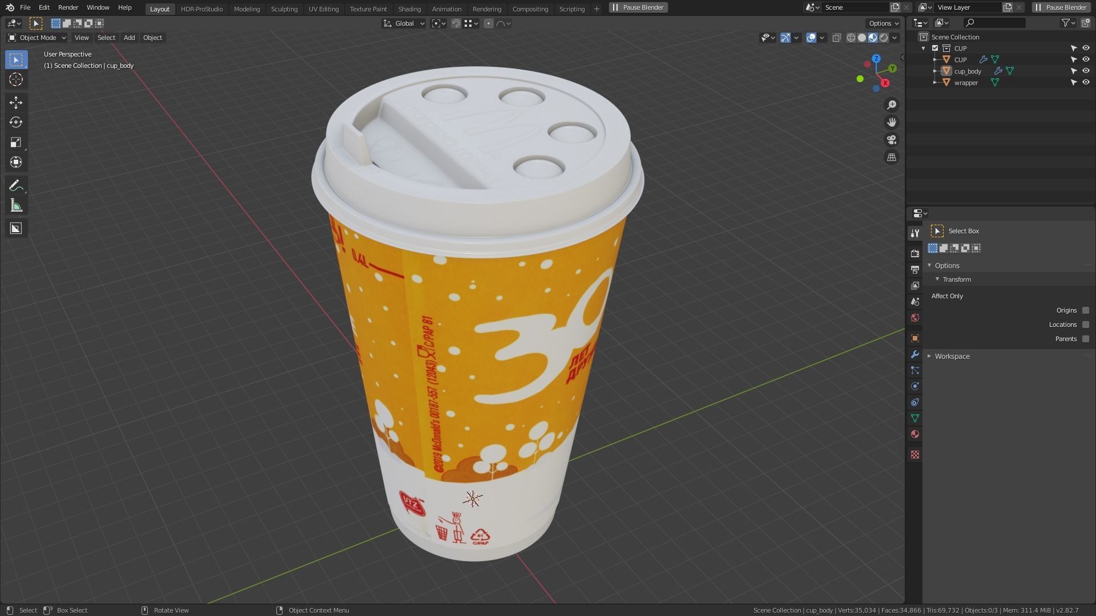Enable the Parents checkbox
Image resolution: width=1096 pixels, height=616 pixels.
tap(1085, 339)
